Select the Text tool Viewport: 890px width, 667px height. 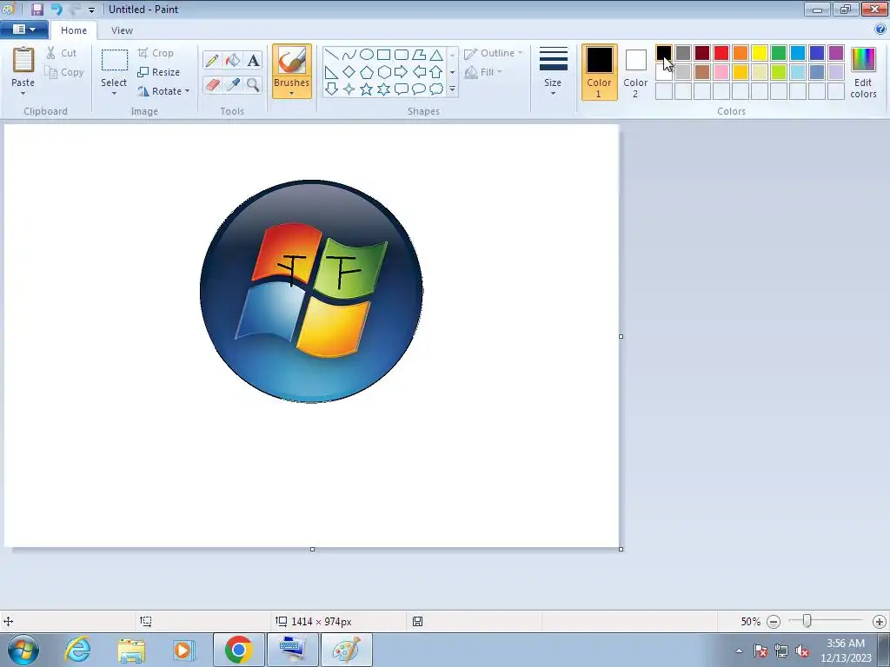[253, 60]
